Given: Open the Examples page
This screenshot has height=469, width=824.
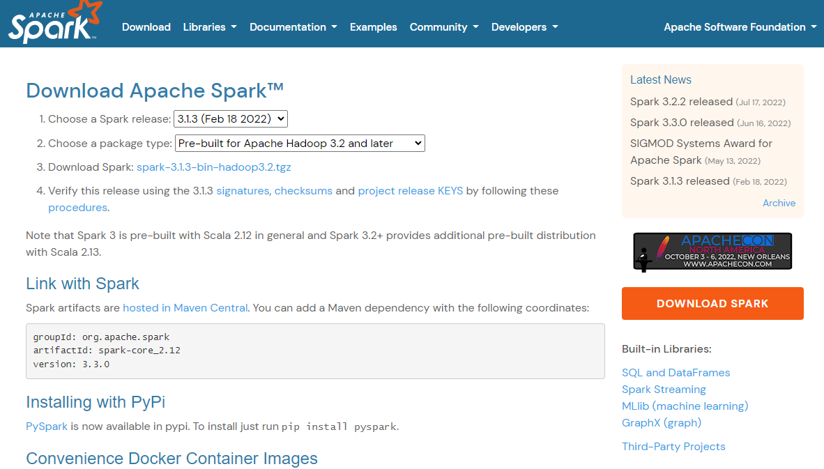Looking at the screenshot, I should point(373,26).
